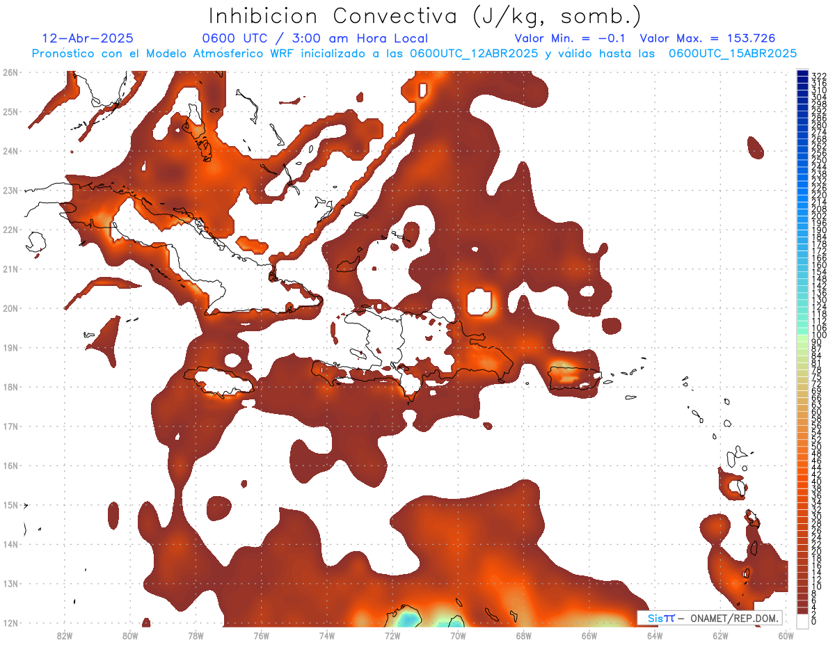Click the ONAMET/REP.DOM. credit box
The image size is (835, 645).
[709, 618]
